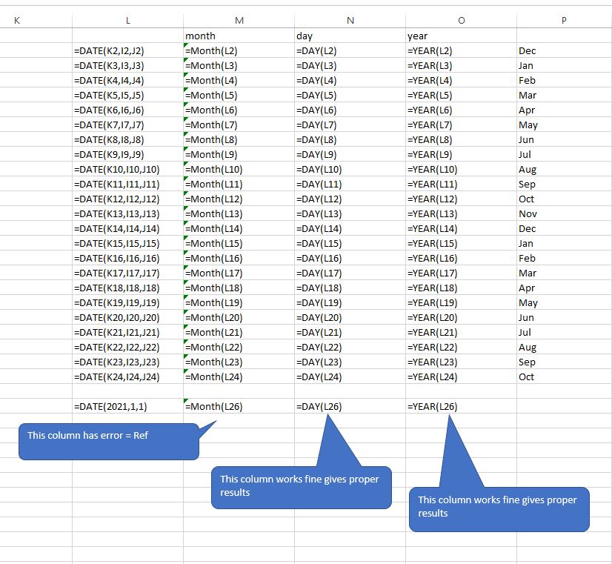The width and height of the screenshot is (612, 564).
Task: Select cell with =YEAR(L19)
Action: [x=462, y=303]
